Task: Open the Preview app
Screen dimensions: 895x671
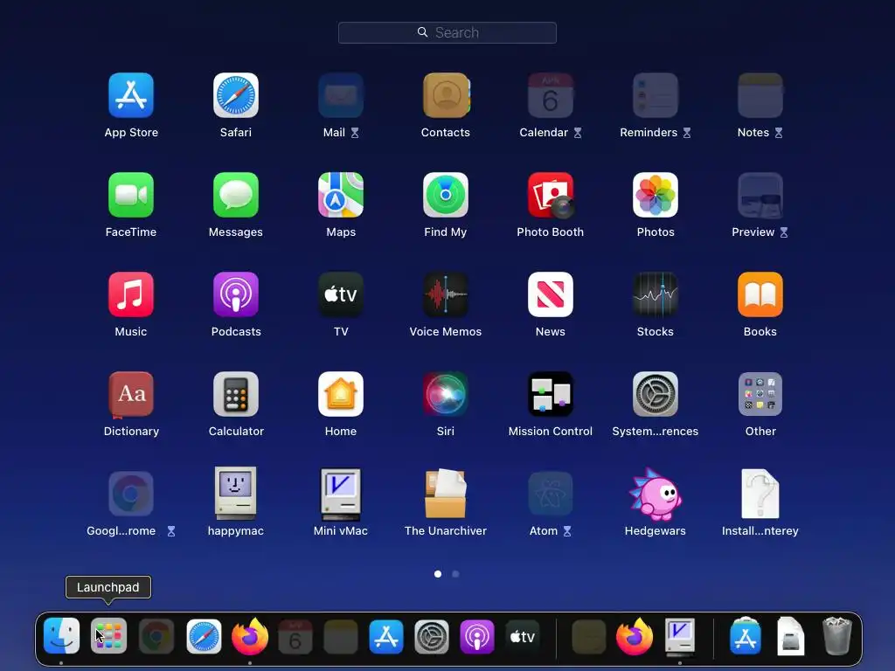Action: pos(760,195)
